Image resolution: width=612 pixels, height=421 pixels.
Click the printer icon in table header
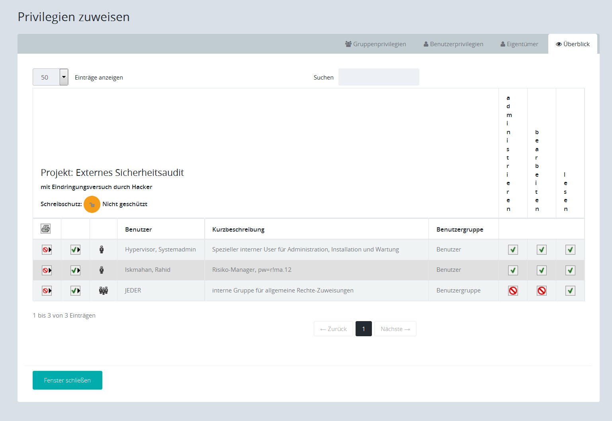point(46,228)
